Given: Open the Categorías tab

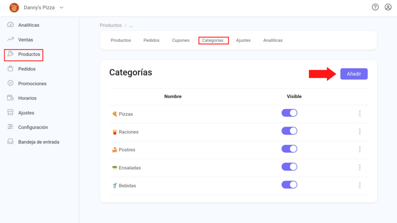Looking at the screenshot, I should tap(213, 40).
